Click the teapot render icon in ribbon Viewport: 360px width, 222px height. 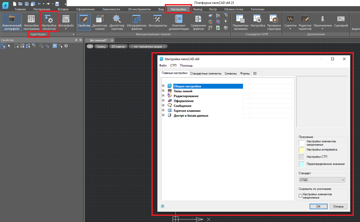(211, 15)
